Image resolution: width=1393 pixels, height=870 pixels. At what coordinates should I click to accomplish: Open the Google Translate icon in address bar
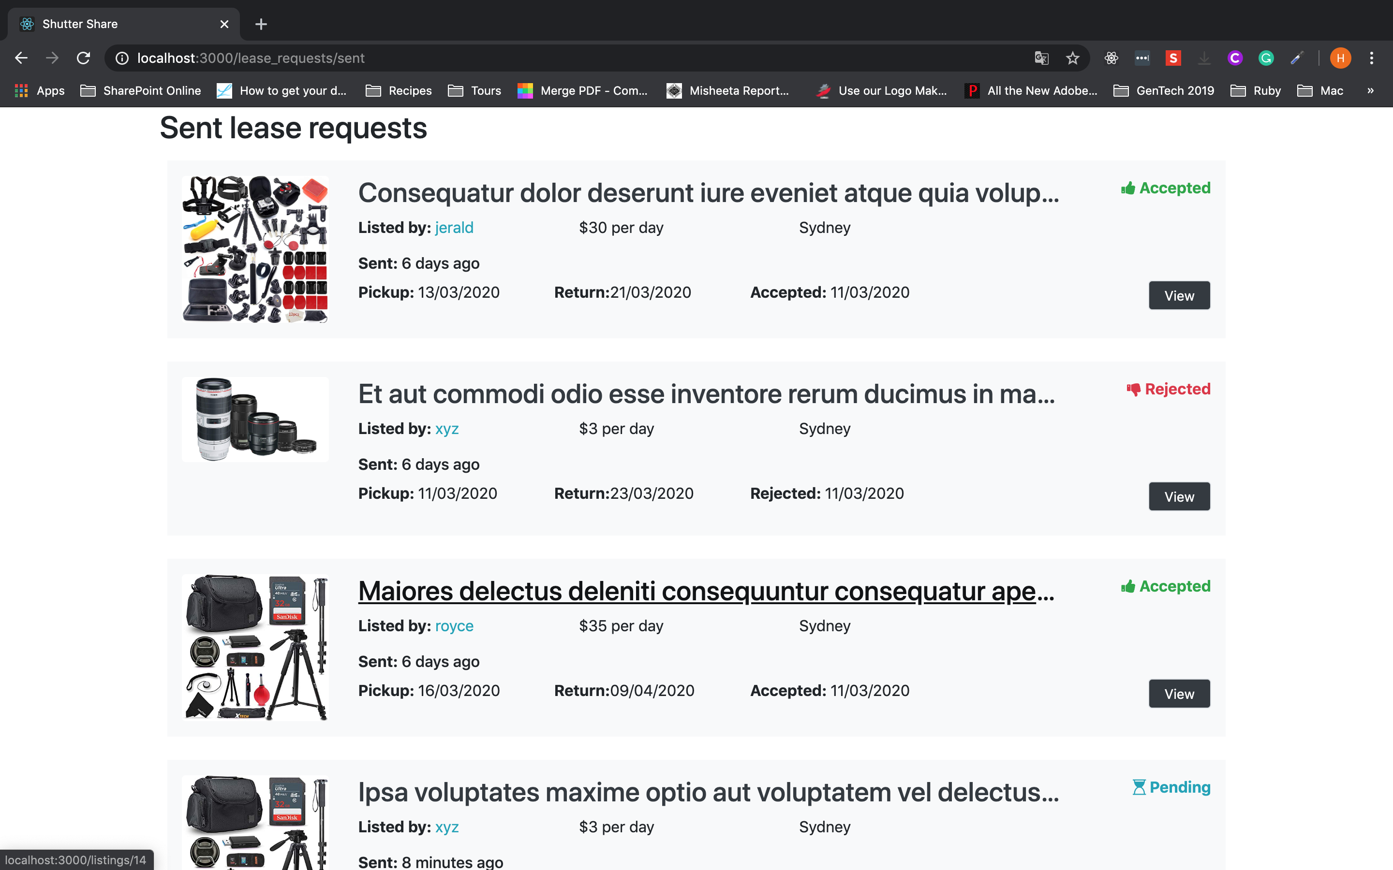(x=1041, y=58)
